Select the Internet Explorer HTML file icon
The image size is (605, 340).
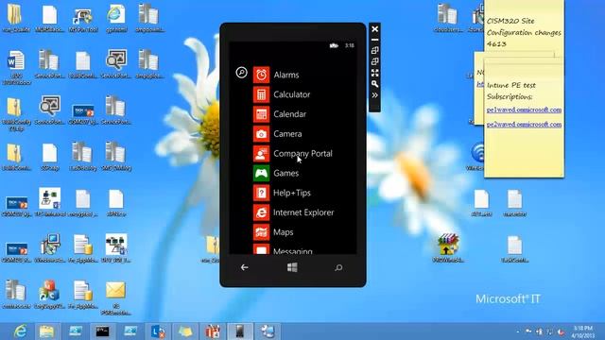pos(116,18)
